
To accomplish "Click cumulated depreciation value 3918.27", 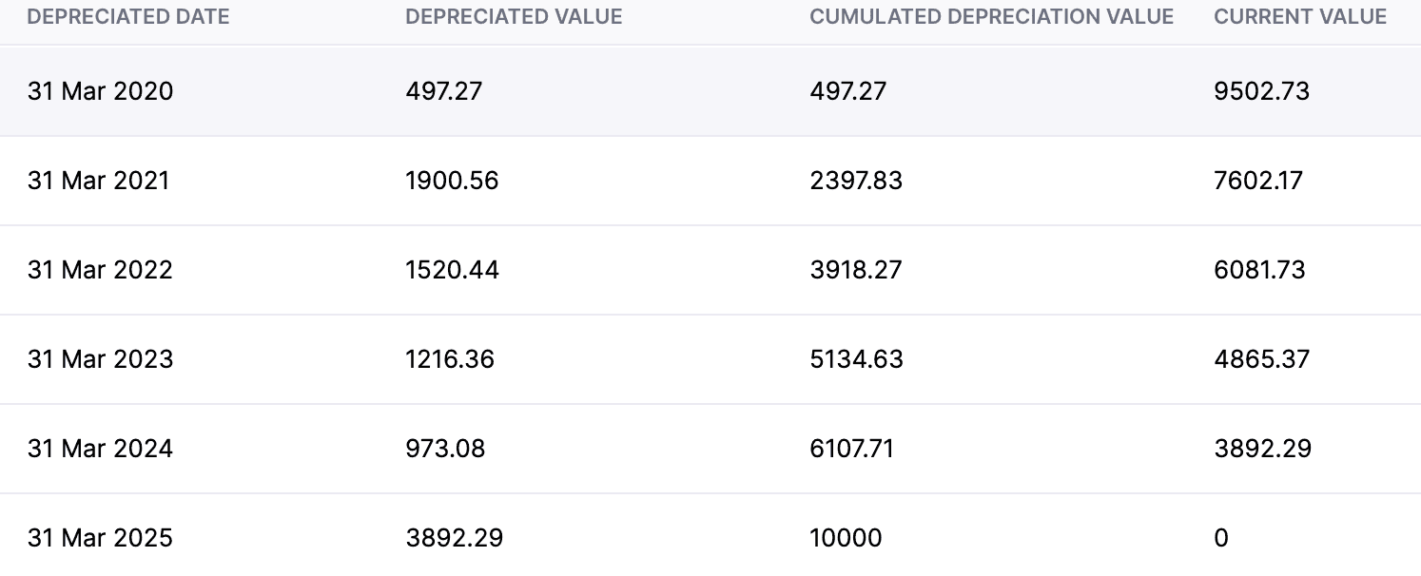I will 856,270.
